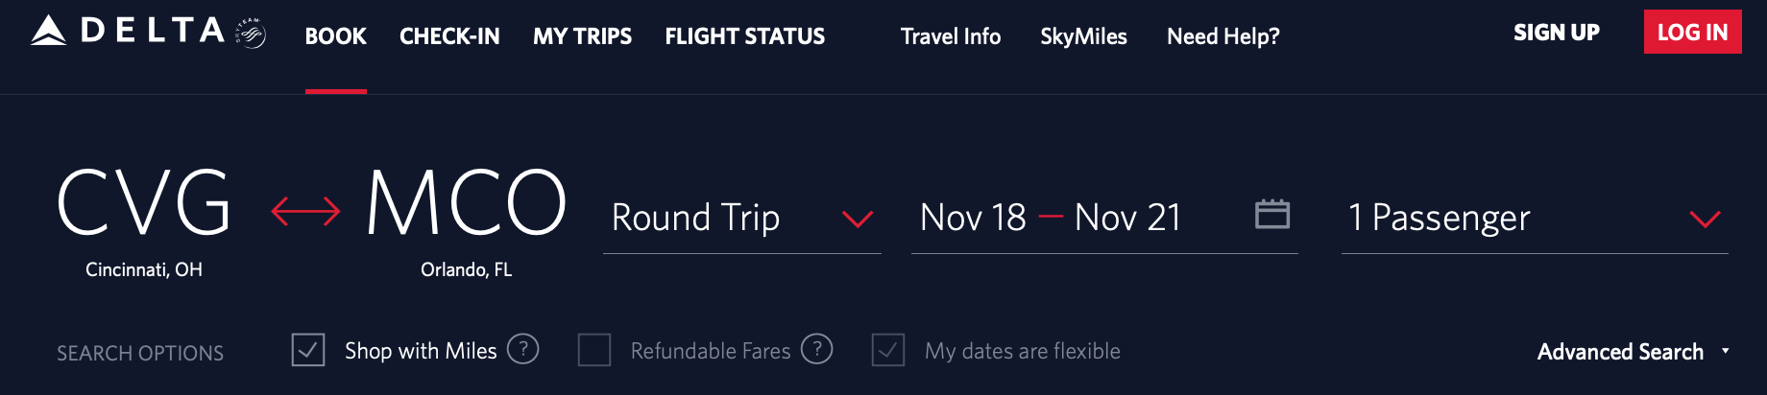Expand the 1 Passenger dropdown
The height and width of the screenshot is (395, 1767).
click(1534, 219)
